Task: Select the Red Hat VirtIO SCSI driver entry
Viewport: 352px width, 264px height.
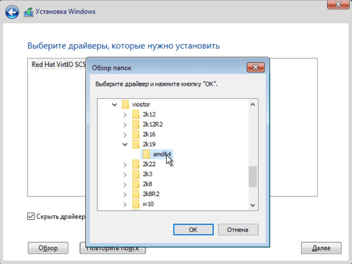Action: [59, 64]
